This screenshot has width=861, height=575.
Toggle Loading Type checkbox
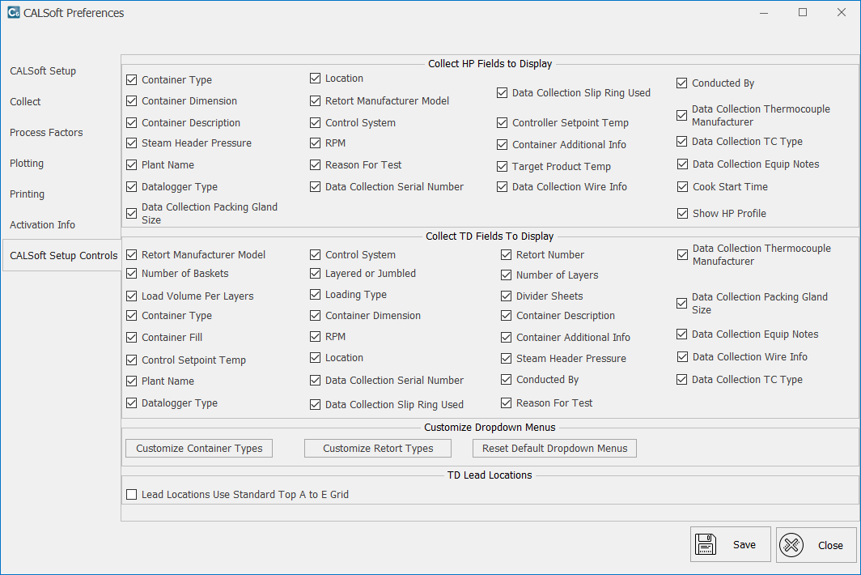pos(316,295)
